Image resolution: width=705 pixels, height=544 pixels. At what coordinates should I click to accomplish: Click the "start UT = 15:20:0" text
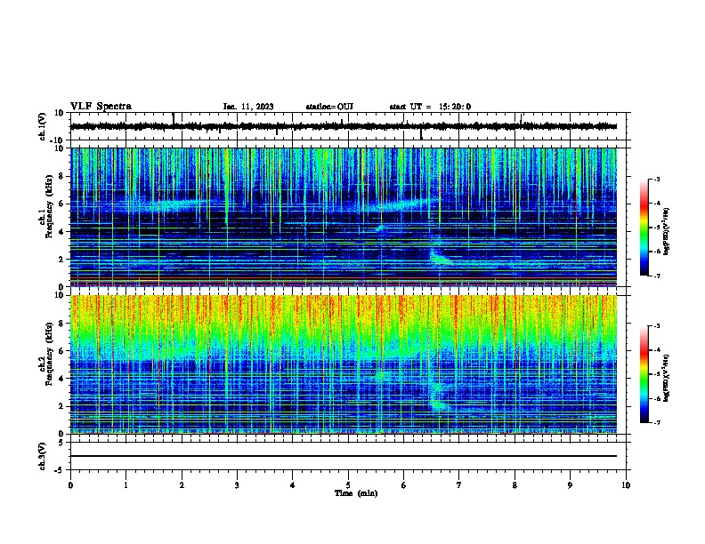(430, 107)
